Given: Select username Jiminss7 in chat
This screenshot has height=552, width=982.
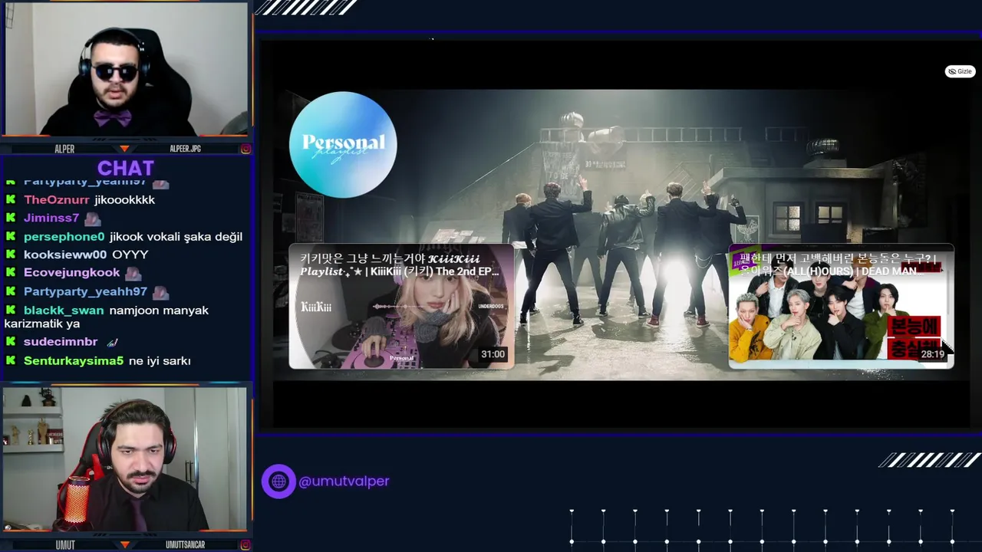Looking at the screenshot, I should 51,218.
